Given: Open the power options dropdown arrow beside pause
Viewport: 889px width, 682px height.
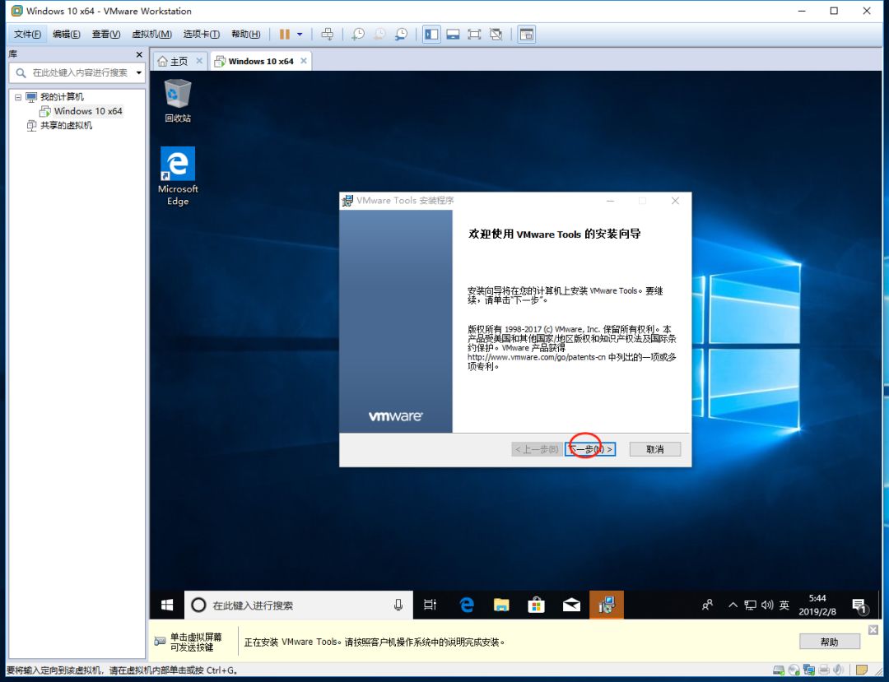Looking at the screenshot, I should [300, 35].
